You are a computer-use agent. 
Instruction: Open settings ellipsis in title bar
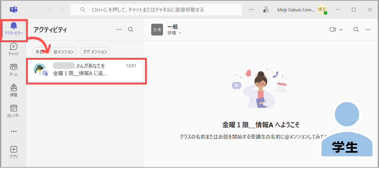coord(251,10)
